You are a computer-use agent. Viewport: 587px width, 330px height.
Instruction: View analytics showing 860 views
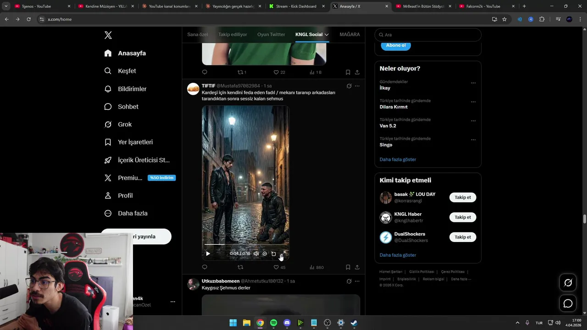316,267
